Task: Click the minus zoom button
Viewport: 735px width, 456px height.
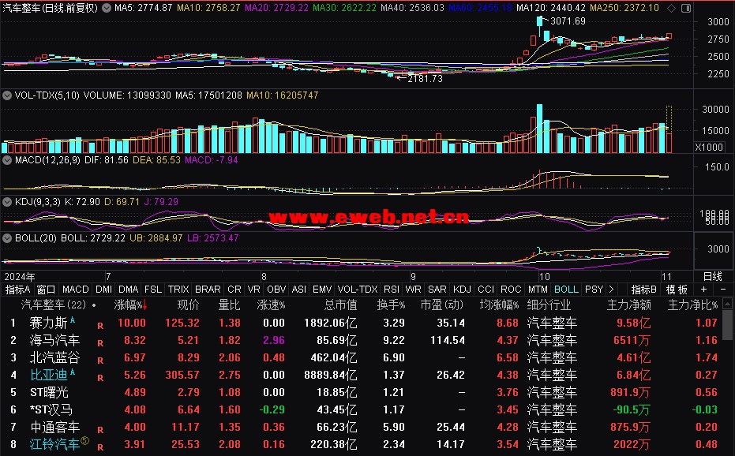Action: [723, 290]
